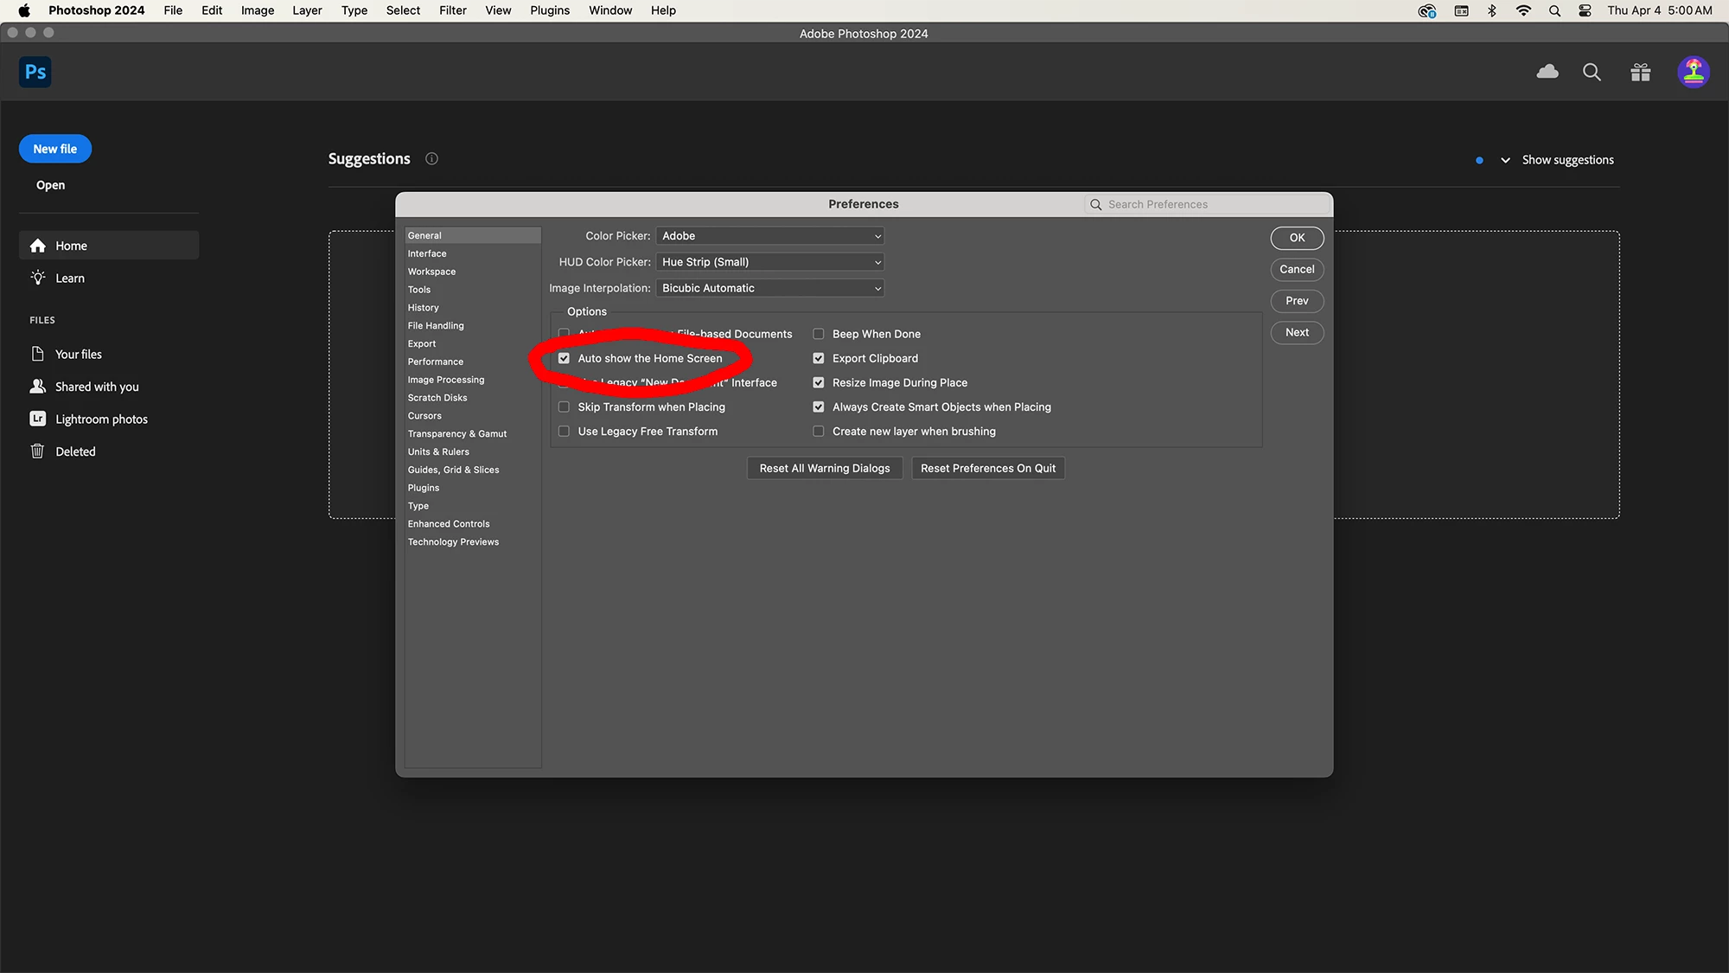
Task: Expand the Image Interpolation dropdown
Action: pyautogui.click(x=769, y=288)
